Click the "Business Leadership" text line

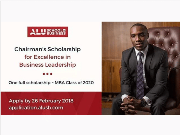[48, 64]
